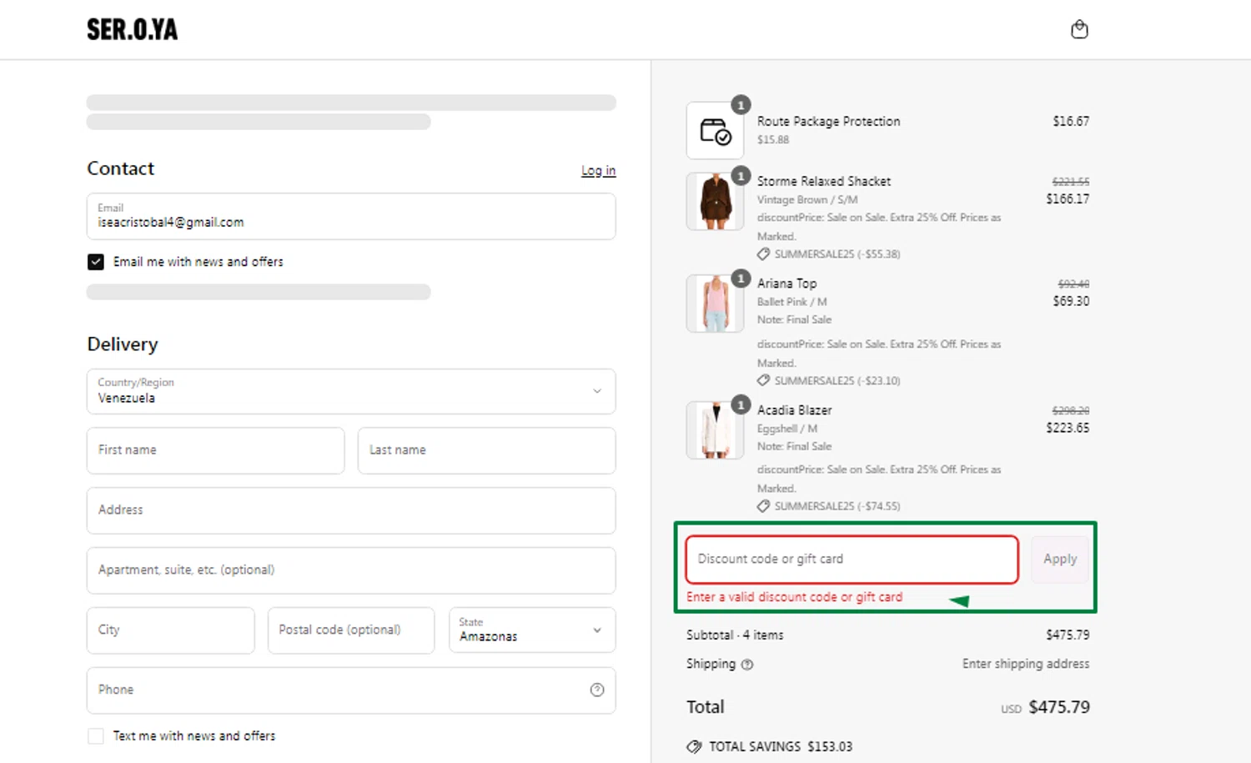Click the Ariana Top product thumbnail
The image size is (1251, 763).
pyautogui.click(x=716, y=304)
